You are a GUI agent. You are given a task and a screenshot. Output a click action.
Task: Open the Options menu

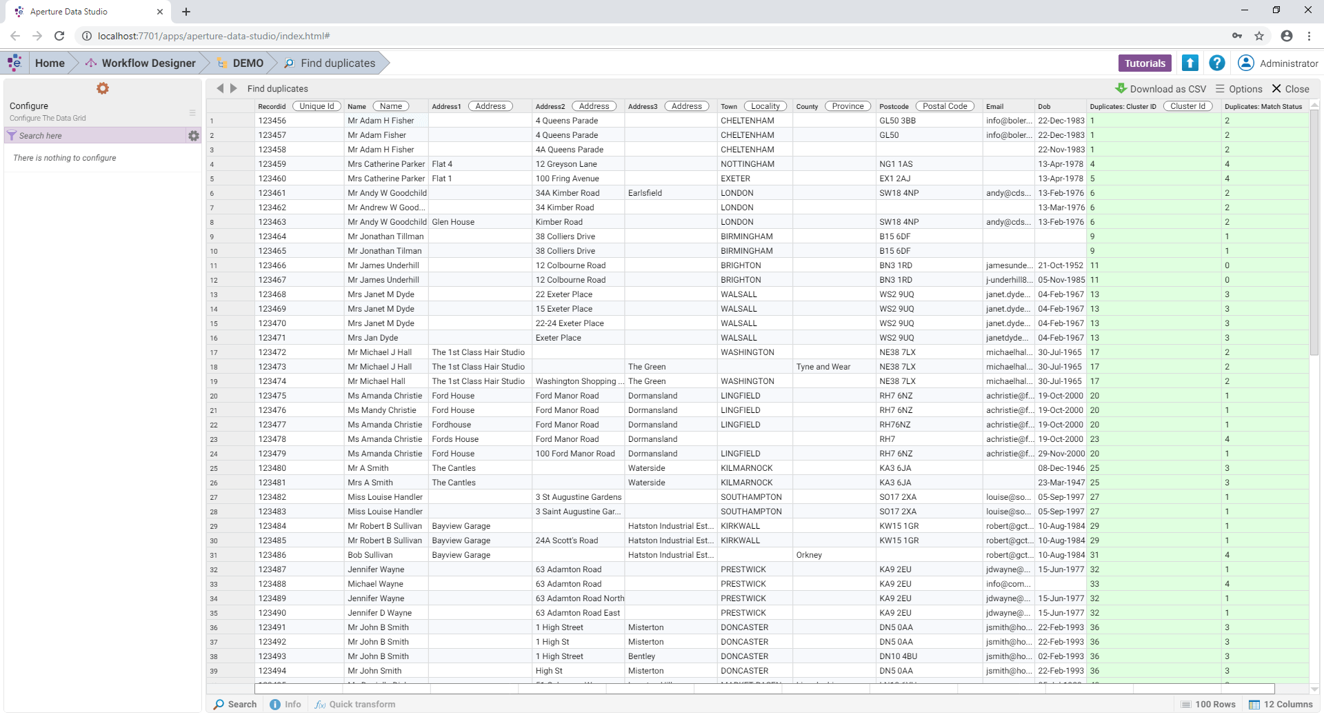pos(1239,88)
